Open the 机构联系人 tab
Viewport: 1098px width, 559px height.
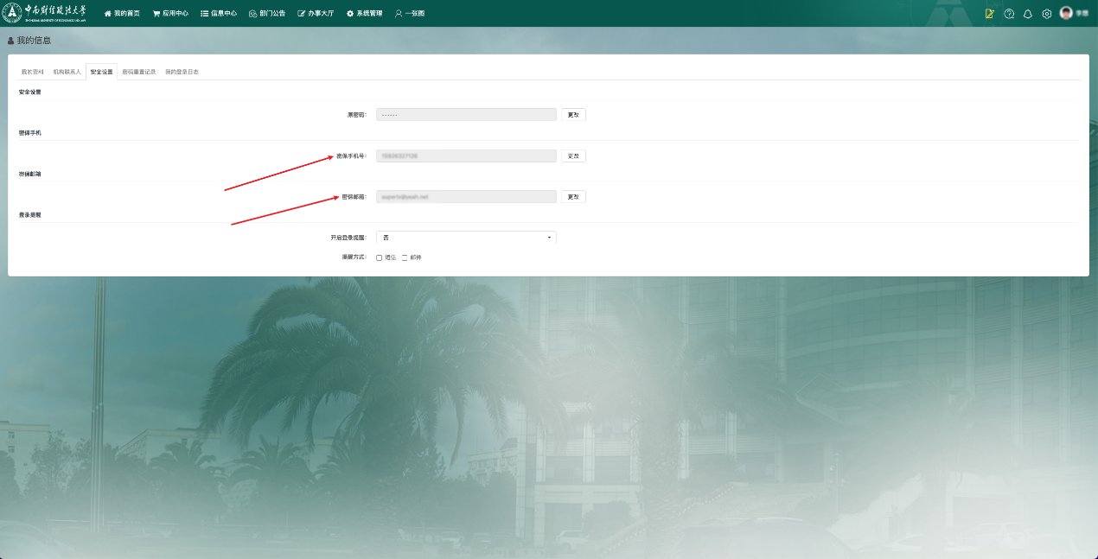pos(67,72)
